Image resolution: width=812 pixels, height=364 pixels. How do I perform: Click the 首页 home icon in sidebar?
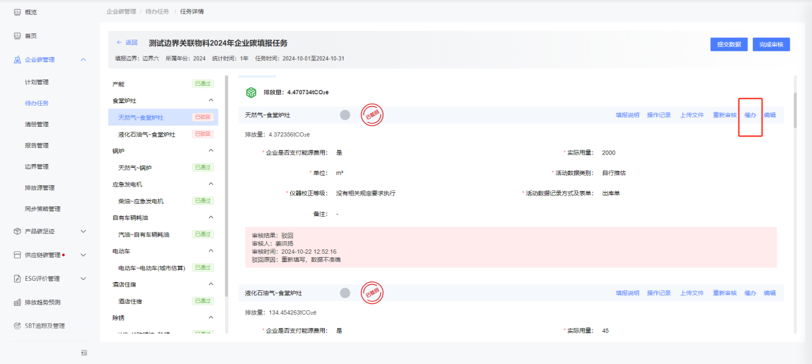17,36
